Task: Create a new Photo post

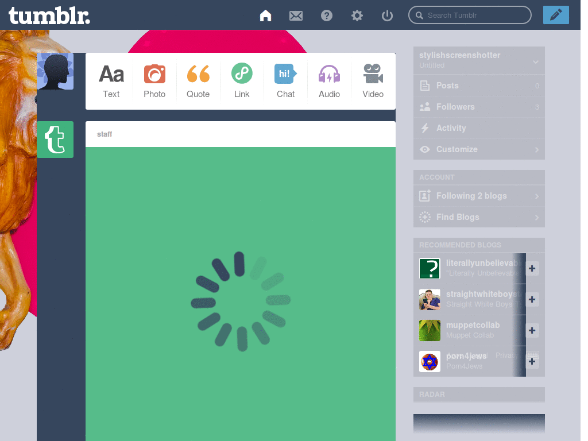Action: tap(154, 81)
